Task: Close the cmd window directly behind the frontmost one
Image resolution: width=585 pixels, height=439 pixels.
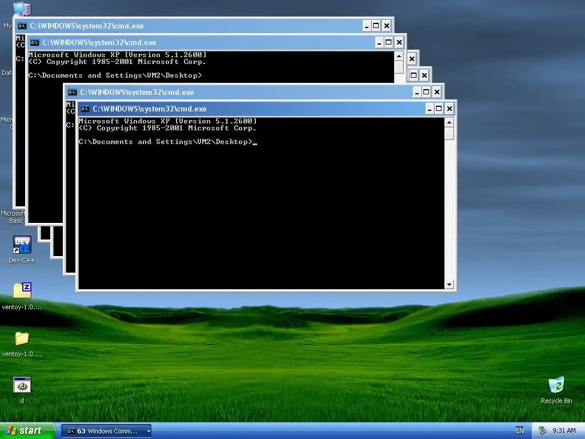Action: (x=437, y=92)
